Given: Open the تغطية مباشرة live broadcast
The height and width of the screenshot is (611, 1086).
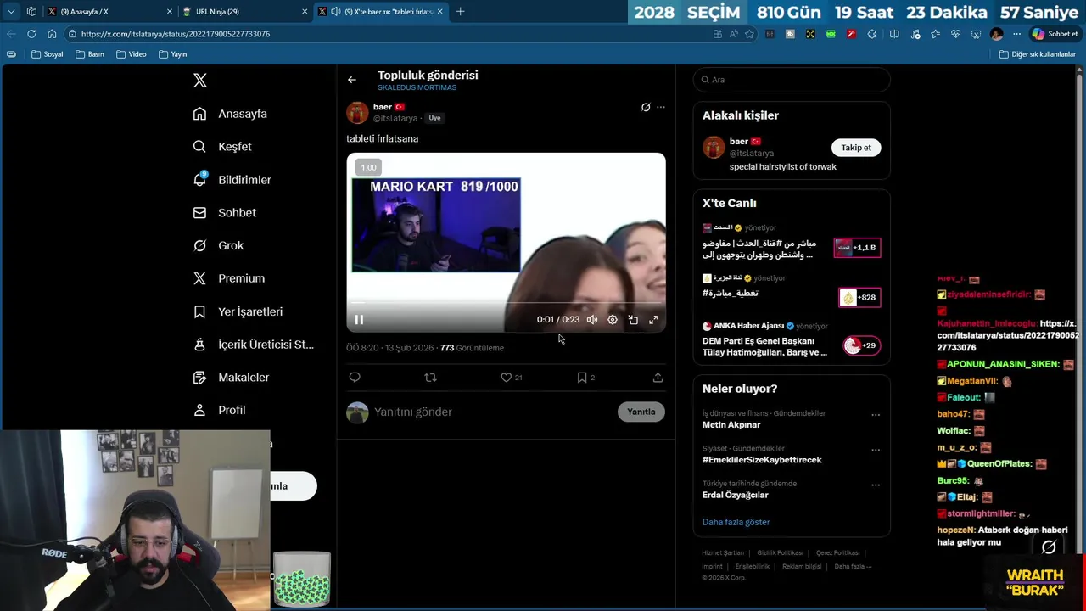Looking at the screenshot, I should [x=791, y=291].
